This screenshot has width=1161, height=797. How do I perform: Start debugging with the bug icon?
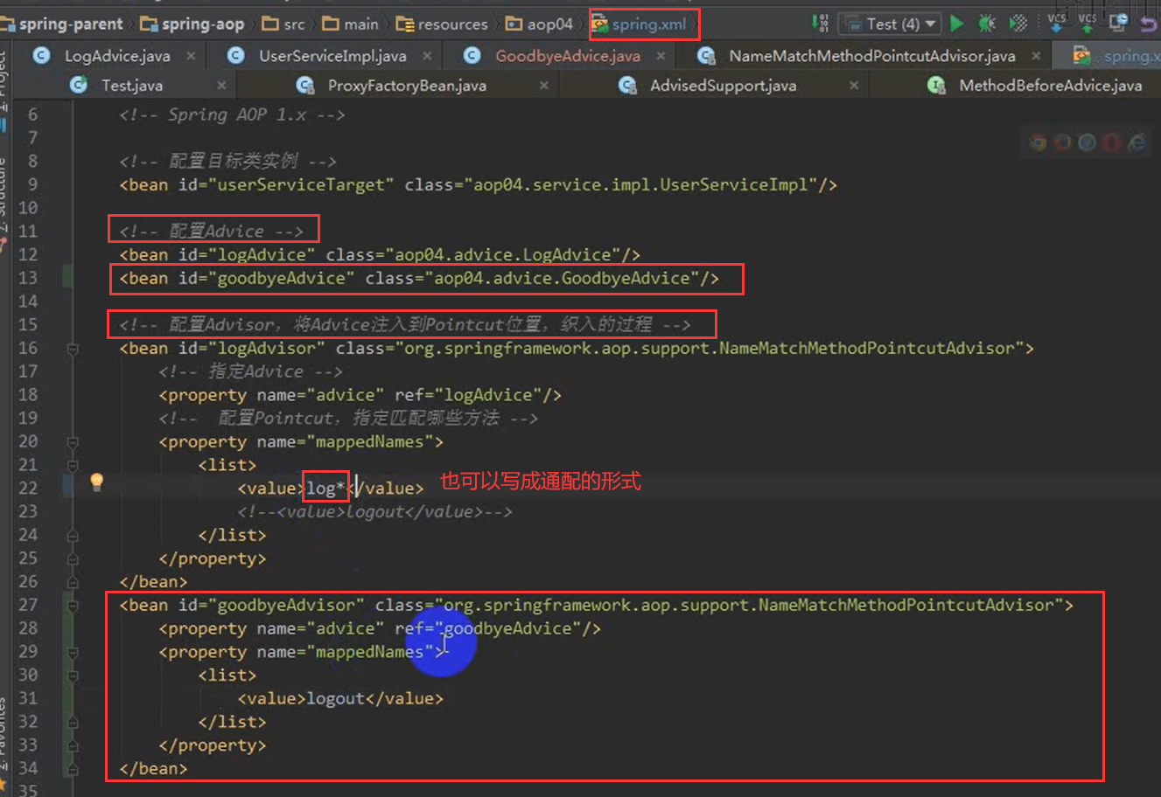point(987,24)
